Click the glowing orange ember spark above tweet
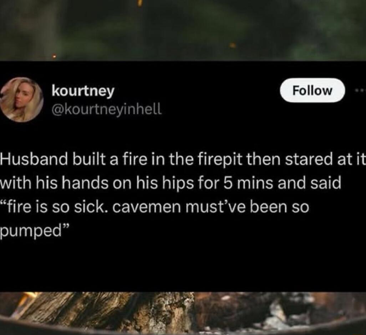Image resolution: width=366 pixels, height=335 pixels. (232, 46)
